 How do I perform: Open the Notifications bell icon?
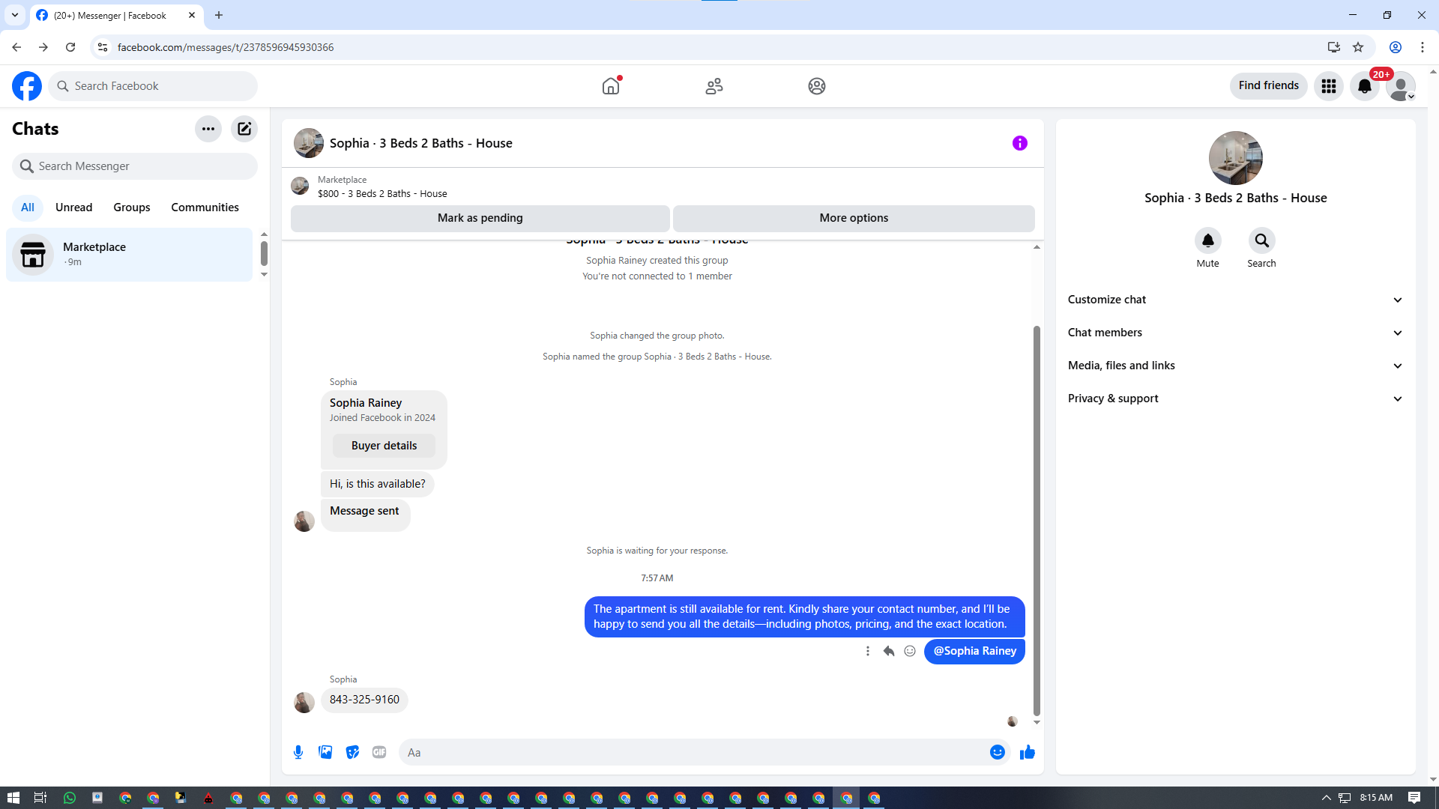1365,86
